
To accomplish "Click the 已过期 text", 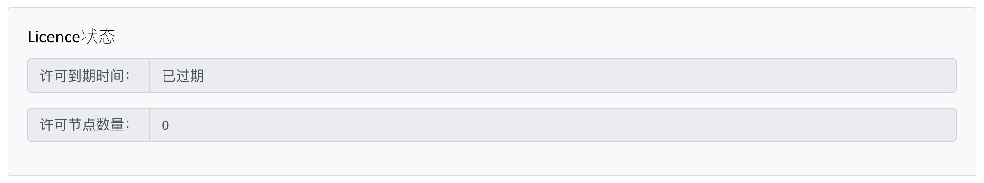I will (x=183, y=76).
